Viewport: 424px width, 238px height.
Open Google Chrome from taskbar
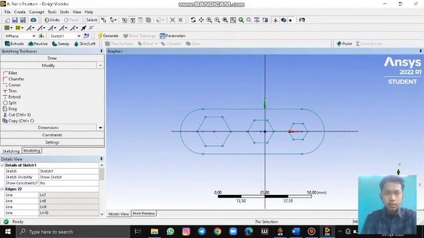click(x=217, y=231)
